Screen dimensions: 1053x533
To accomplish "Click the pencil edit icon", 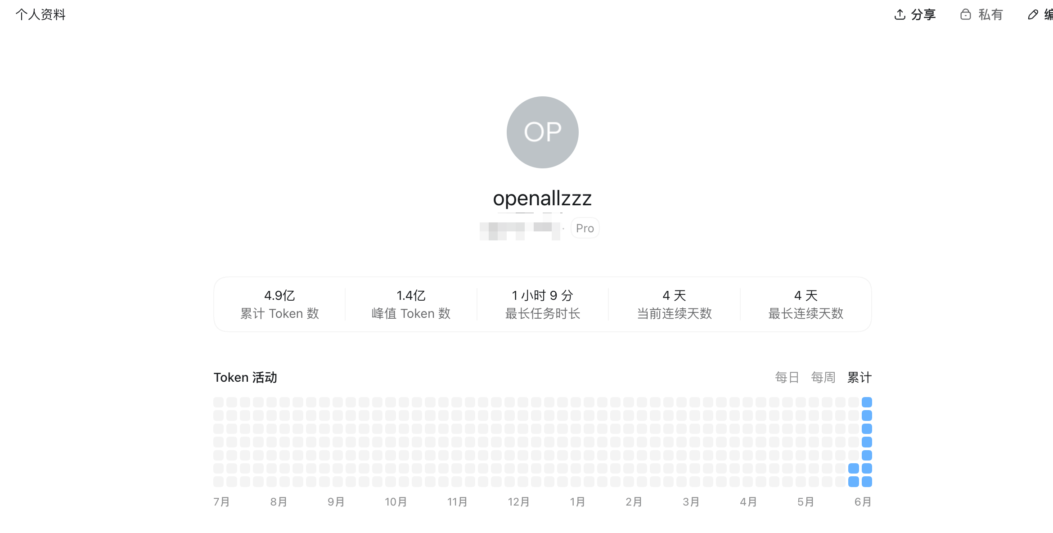I will coord(1033,14).
